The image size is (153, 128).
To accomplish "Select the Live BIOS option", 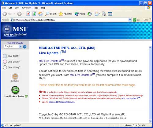I will tap(11, 56).
